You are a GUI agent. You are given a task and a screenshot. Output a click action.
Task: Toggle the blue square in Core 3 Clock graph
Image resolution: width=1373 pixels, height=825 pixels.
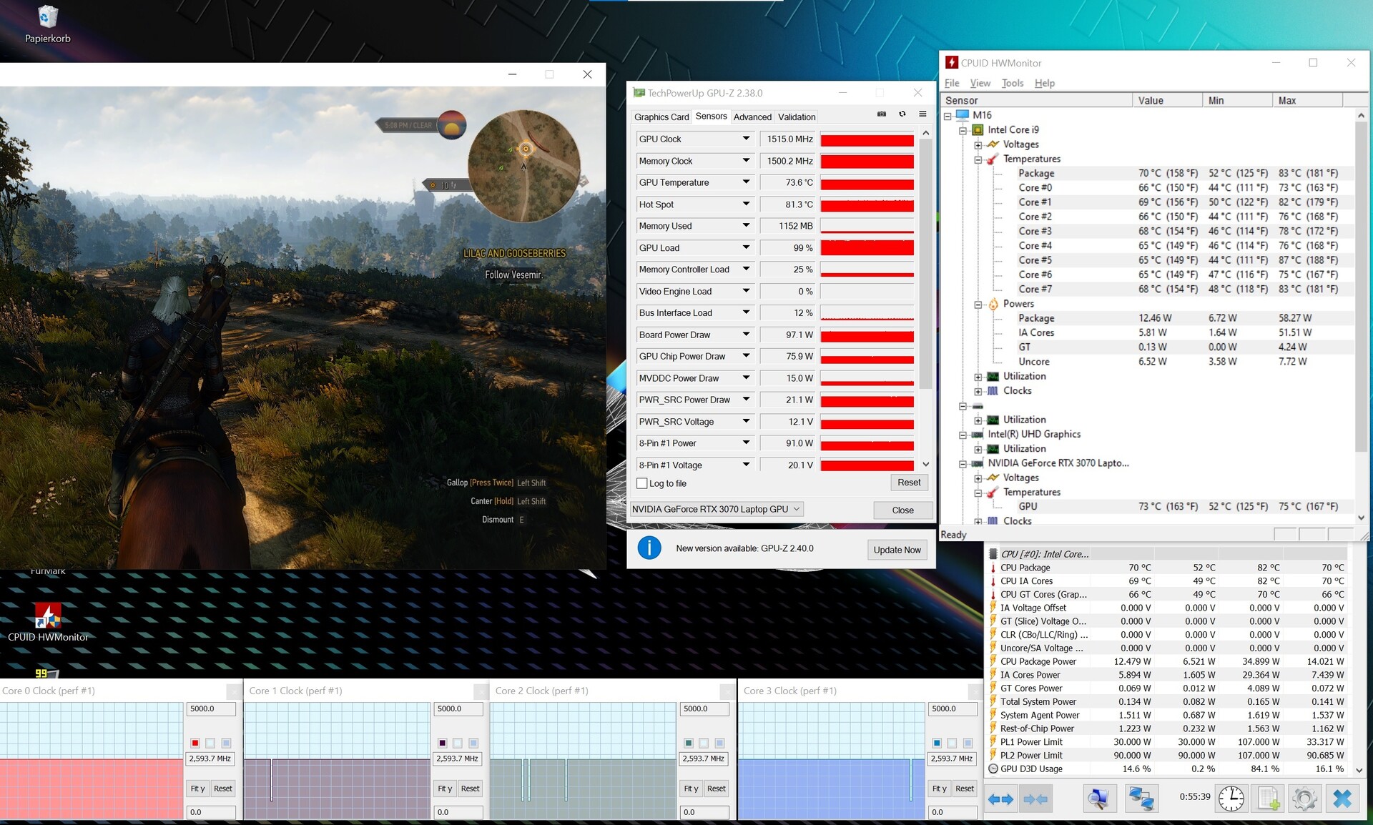point(937,743)
